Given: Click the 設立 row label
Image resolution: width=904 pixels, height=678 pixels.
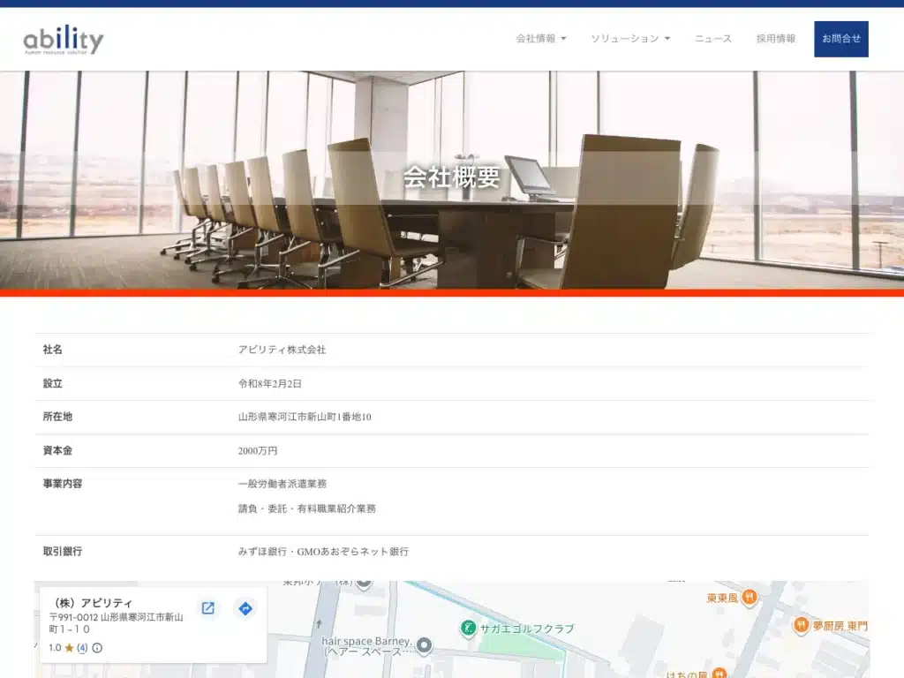Looking at the screenshot, I should point(52,383).
